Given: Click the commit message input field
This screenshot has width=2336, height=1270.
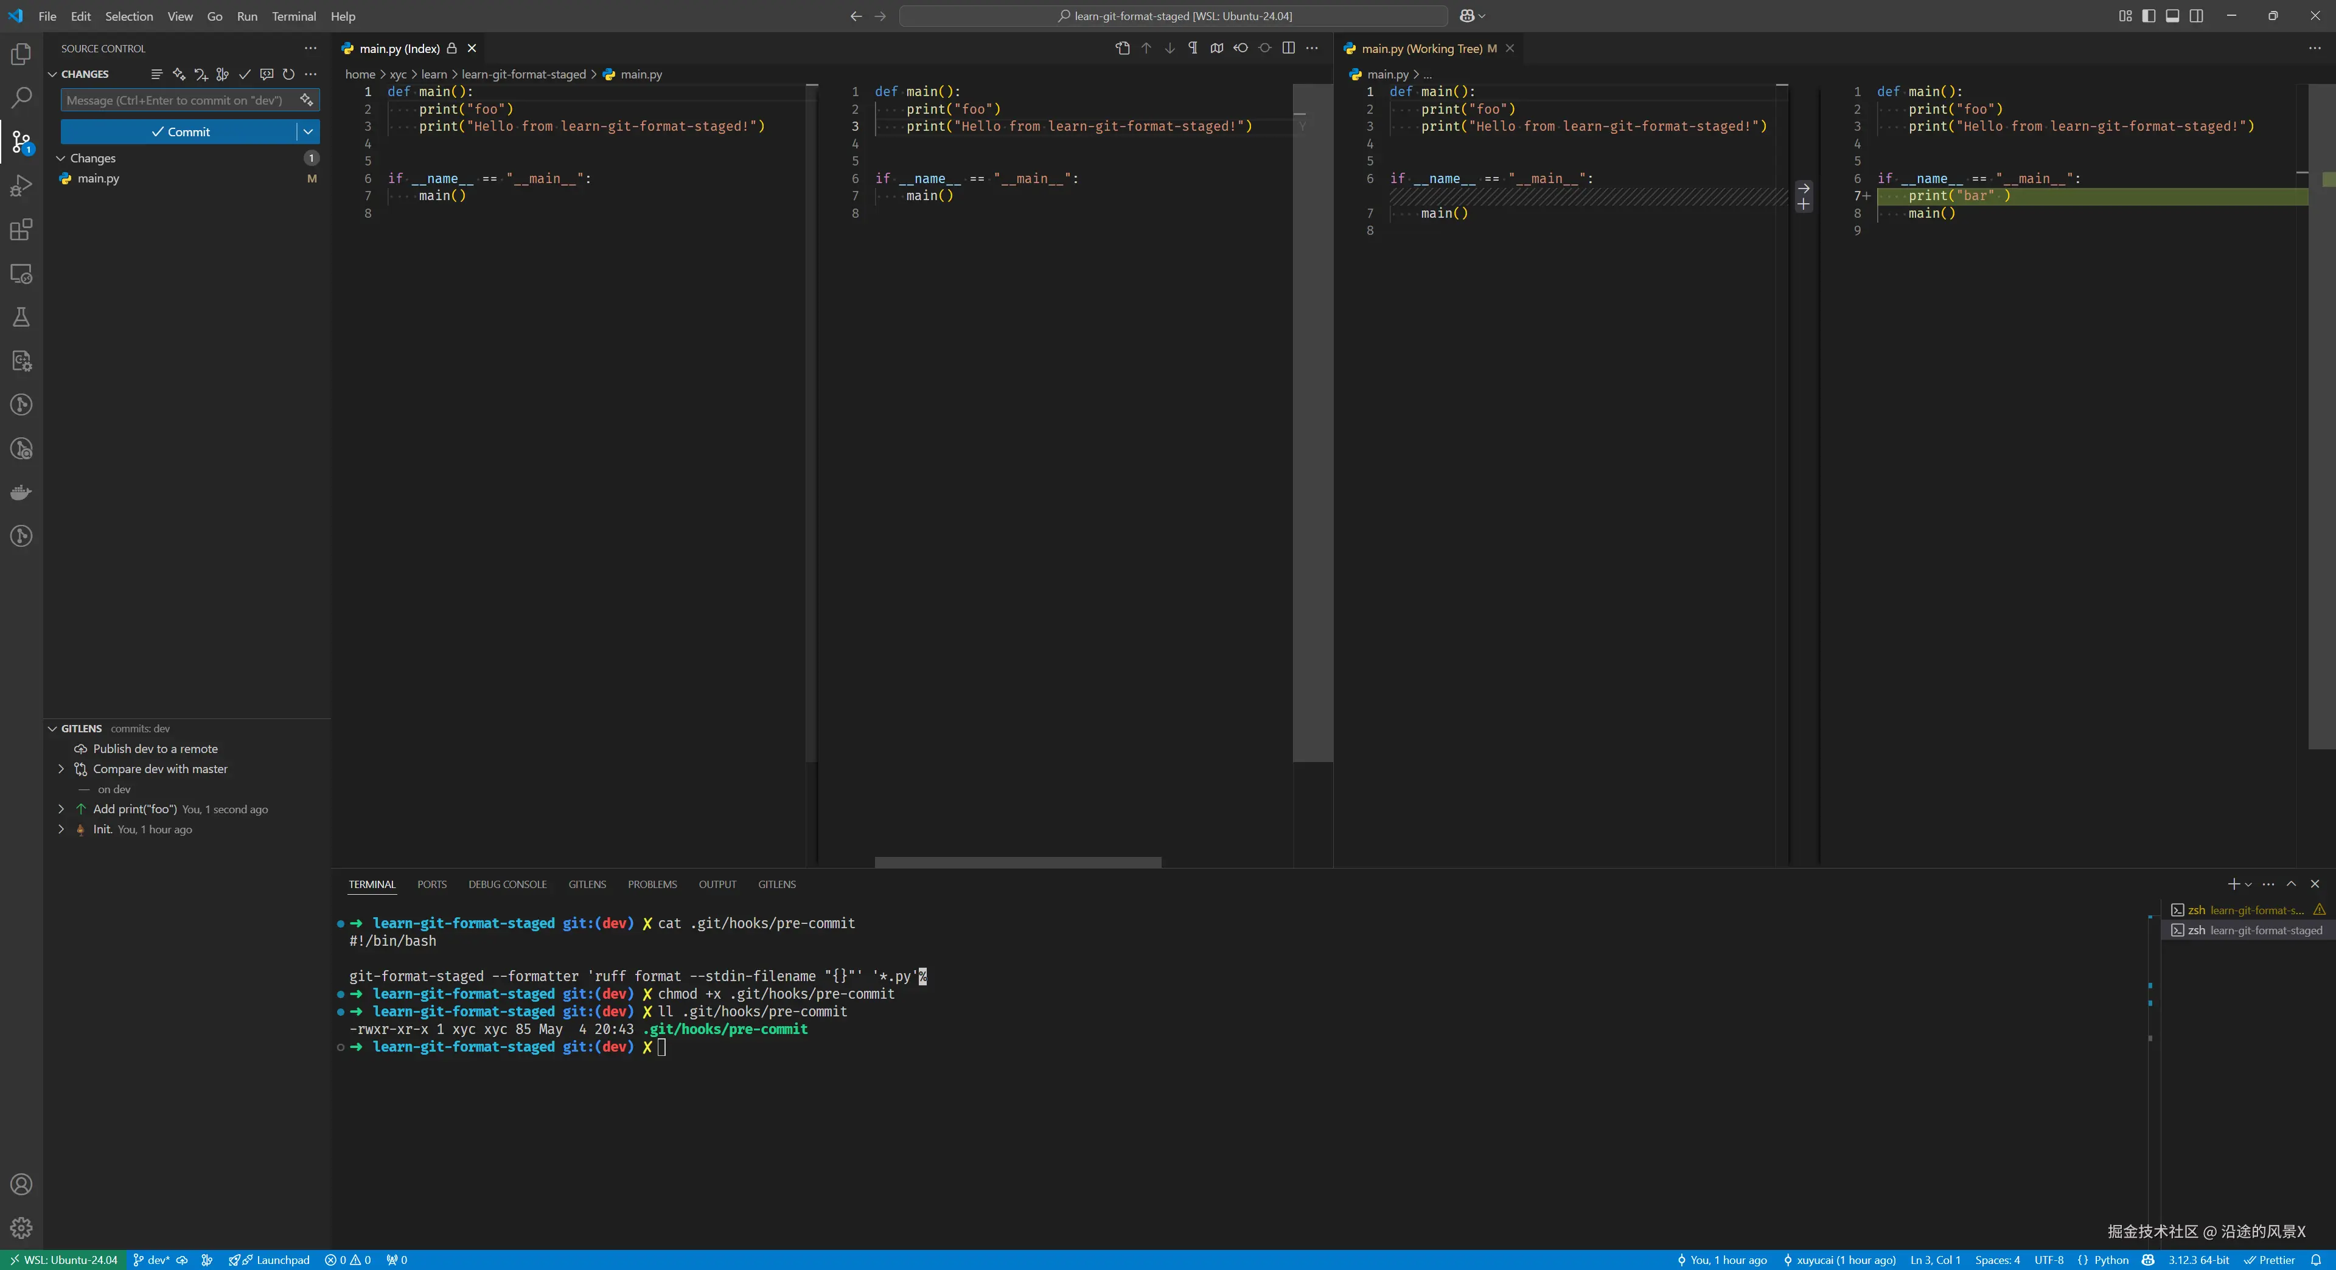Looking at the screenshot, I should pyautogui.click(x=177, y=100).
